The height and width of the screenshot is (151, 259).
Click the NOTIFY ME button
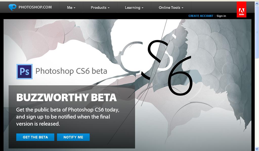(73, 137)
